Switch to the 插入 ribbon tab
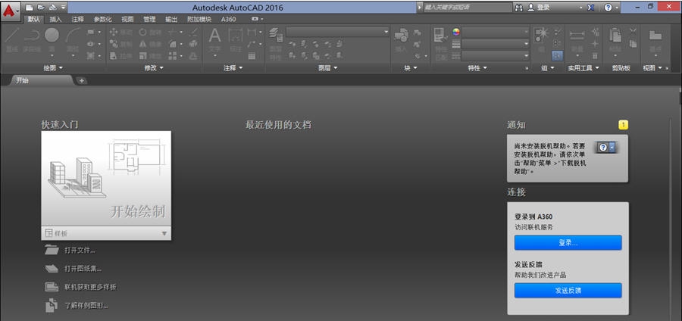682x321 pixels. [x=55, y=19]
